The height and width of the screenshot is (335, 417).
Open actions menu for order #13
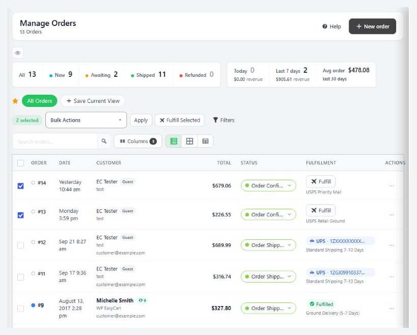tap(392, 215)
